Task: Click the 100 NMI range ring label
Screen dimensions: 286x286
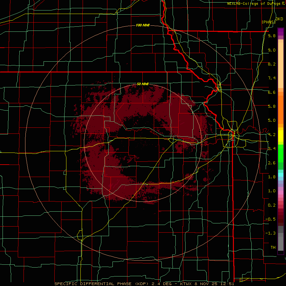Action: (143, 25)
